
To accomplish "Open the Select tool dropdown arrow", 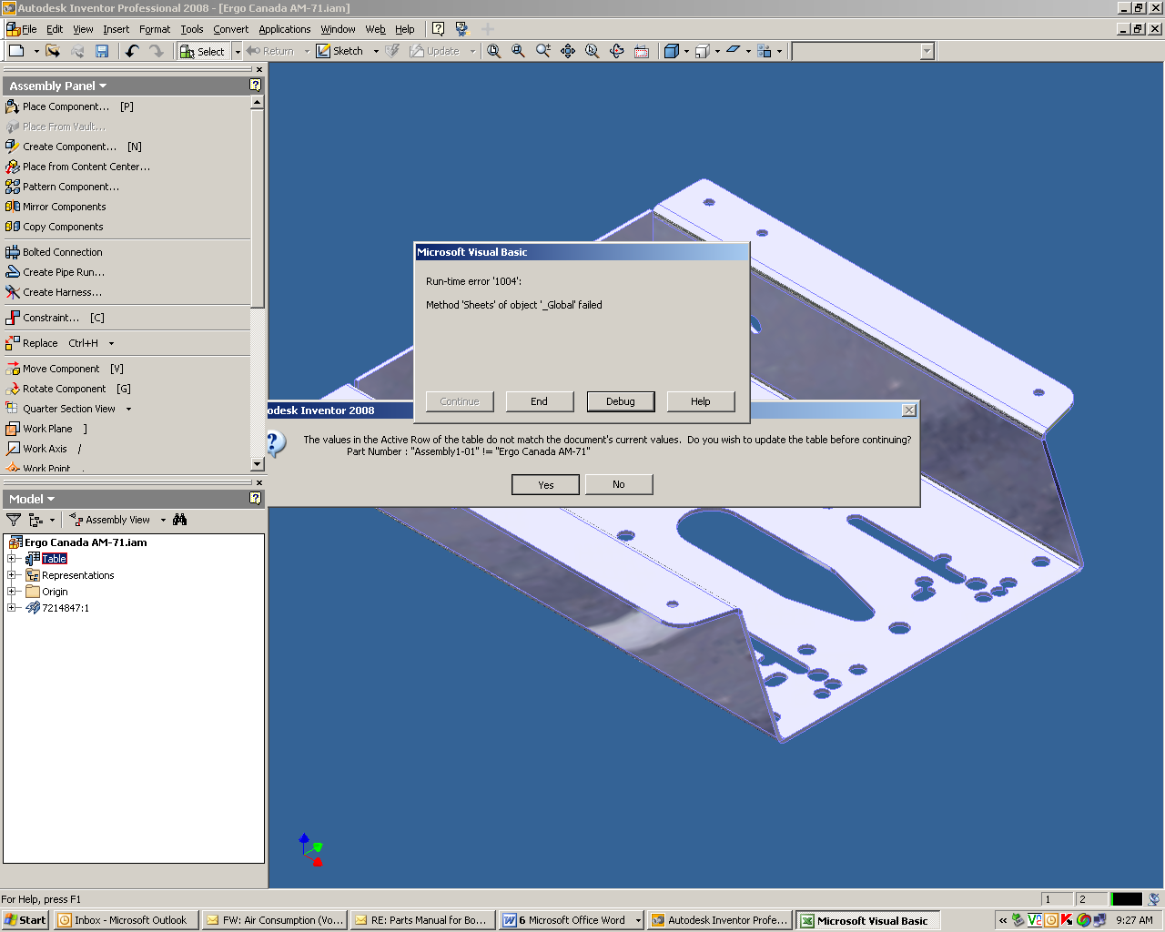I will point(238,51).
